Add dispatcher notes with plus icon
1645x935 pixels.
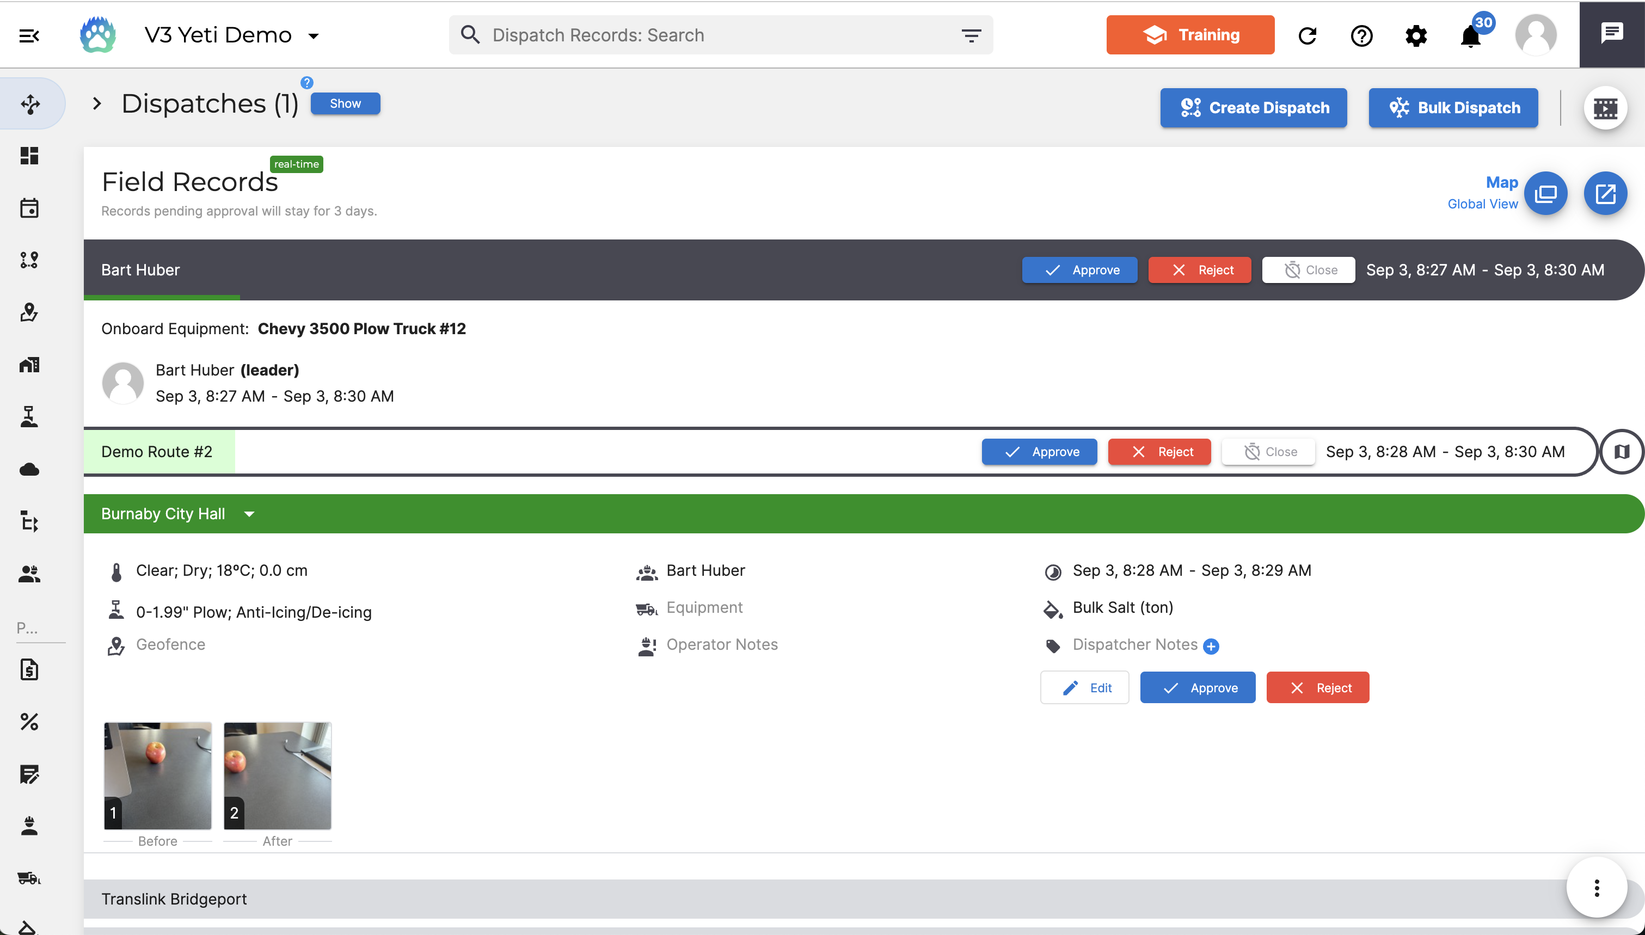click(1211, 646)
